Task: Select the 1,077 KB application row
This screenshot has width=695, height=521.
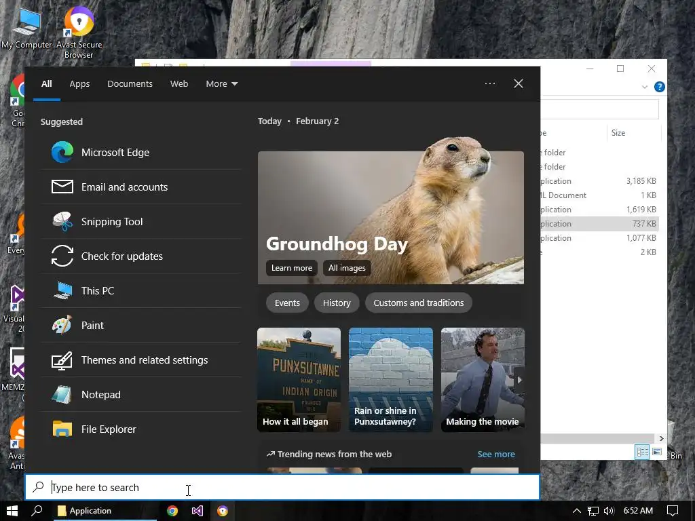Action: (x=599, y=238)
